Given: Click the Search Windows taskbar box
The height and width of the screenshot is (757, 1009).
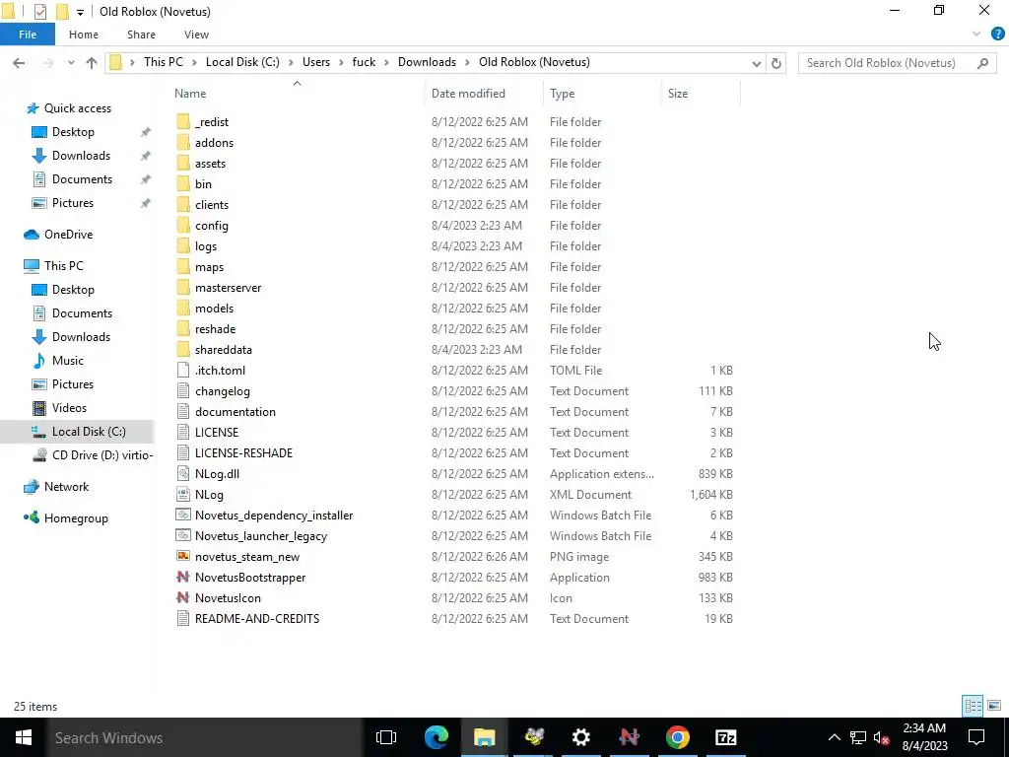Looking at the screenshot, I should [205, 737].
